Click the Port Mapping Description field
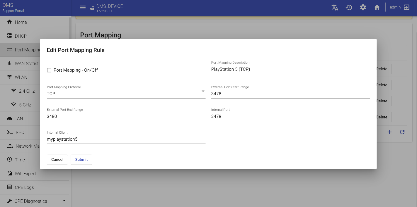 (290, 69)
